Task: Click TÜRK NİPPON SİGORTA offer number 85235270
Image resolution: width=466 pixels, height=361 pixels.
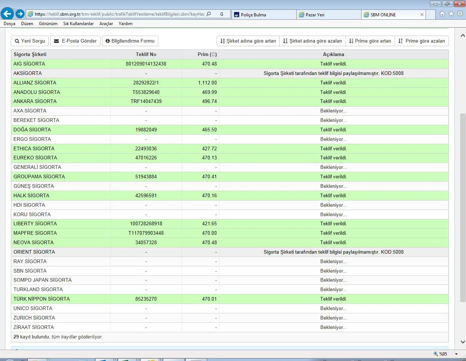Action: tap(146, 299)
